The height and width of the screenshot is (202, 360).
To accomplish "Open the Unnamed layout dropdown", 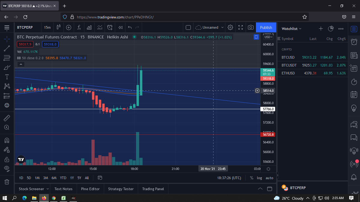I will [210, 27].
